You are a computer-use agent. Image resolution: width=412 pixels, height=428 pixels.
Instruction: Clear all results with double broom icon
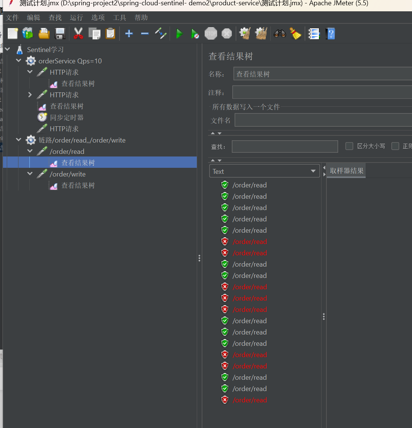click(x=261, y=34)
